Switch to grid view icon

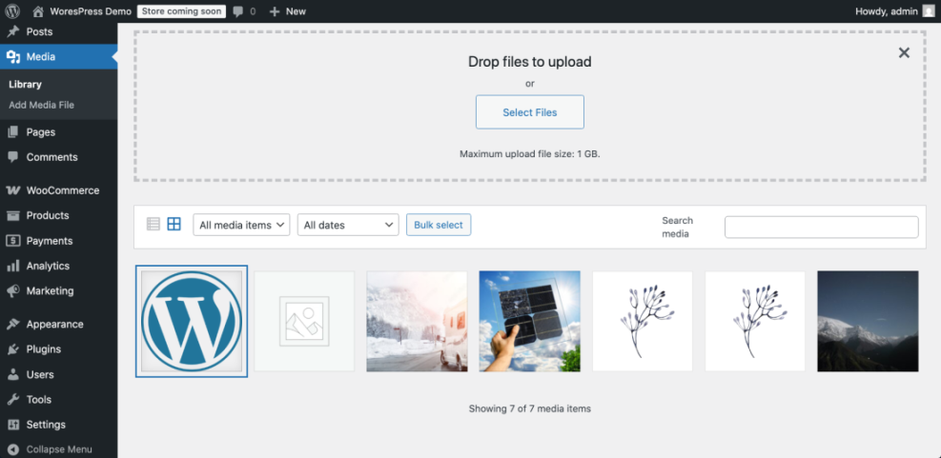click(x=174, y=225)
